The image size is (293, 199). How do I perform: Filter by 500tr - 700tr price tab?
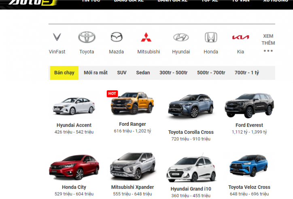(211, 73)
